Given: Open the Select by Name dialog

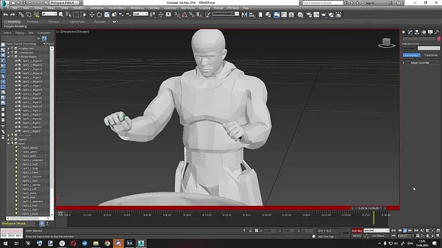Looking at the screenshot, I should (x=68, y=15).
